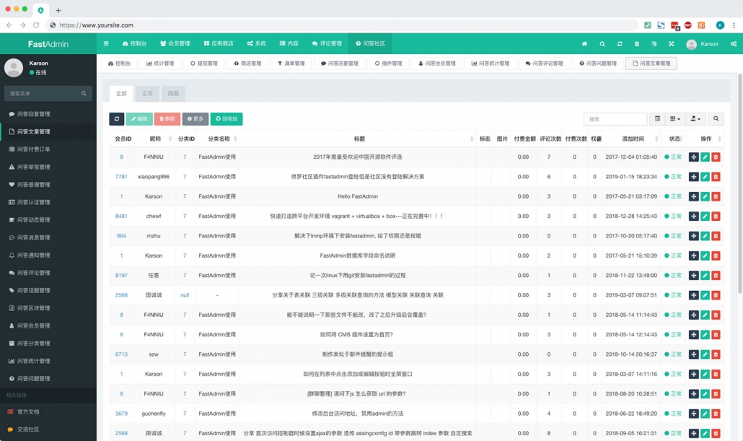743x441 pixels.
Task: Click the 回收站 recycle bin button
Action: (227, 119)
